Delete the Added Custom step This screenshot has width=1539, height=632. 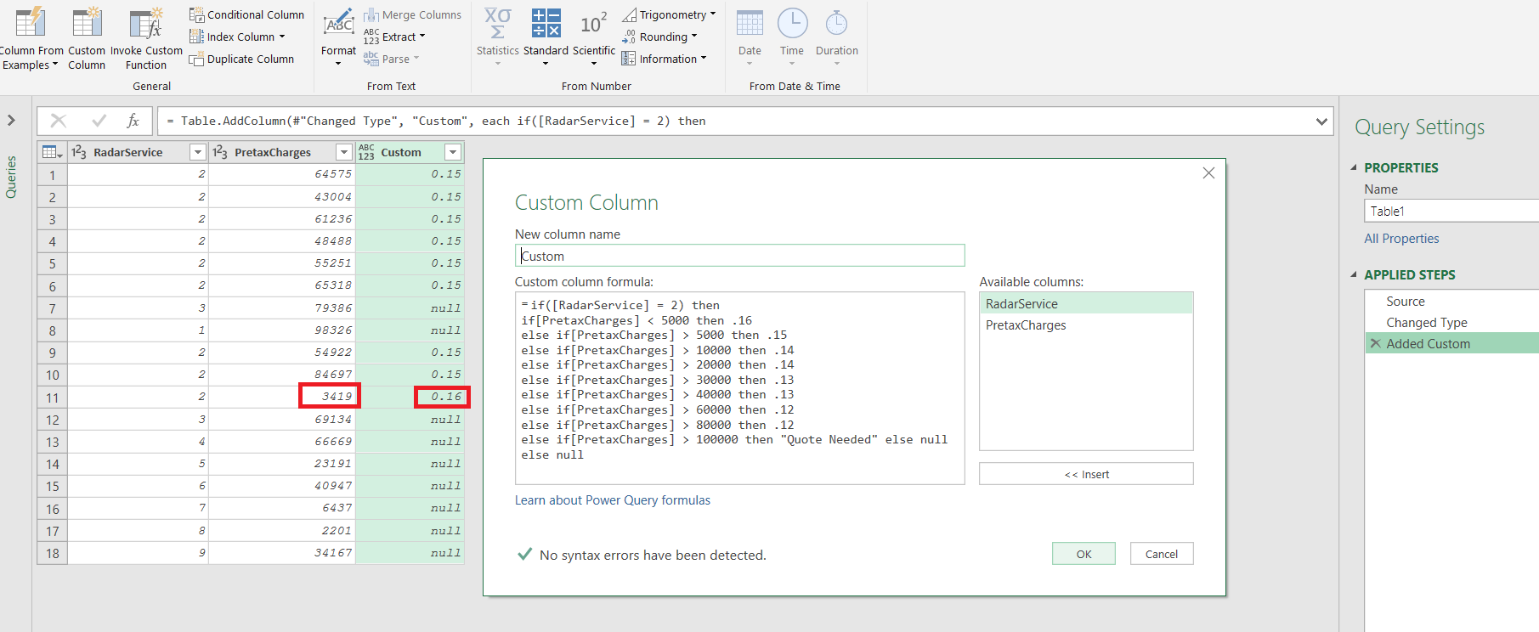[1375, 343]
